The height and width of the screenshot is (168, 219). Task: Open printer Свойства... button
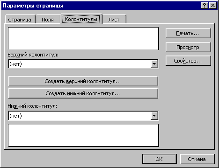pyautogui.click(x=188, y=61)
